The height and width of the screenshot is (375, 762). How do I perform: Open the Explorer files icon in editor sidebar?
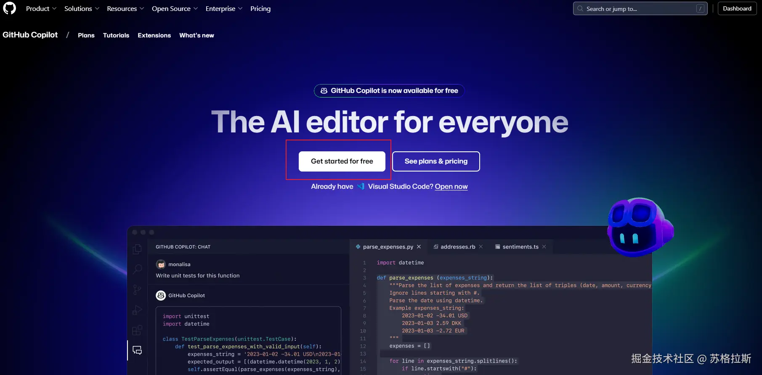(137, 249)
